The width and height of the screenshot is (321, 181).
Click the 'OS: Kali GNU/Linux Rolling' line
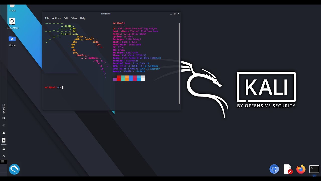(135, 29)
